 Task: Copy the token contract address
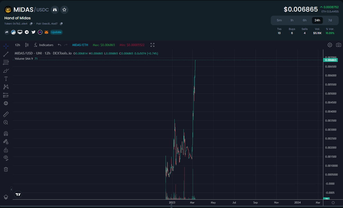click(x=31, y=23)
